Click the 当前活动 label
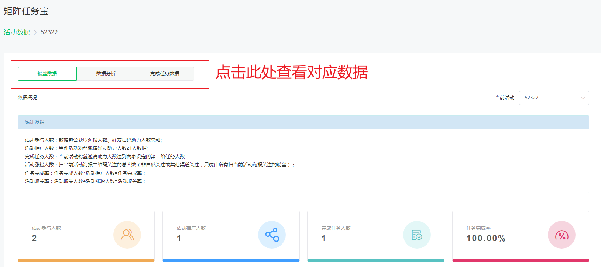 point(504,98)
